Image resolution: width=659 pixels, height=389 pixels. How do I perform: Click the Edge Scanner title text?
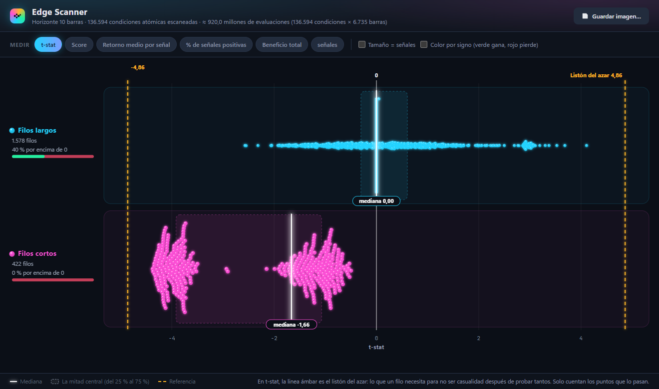[x=59, y=12]
